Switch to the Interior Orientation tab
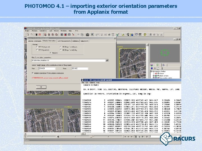 (35, 41)
